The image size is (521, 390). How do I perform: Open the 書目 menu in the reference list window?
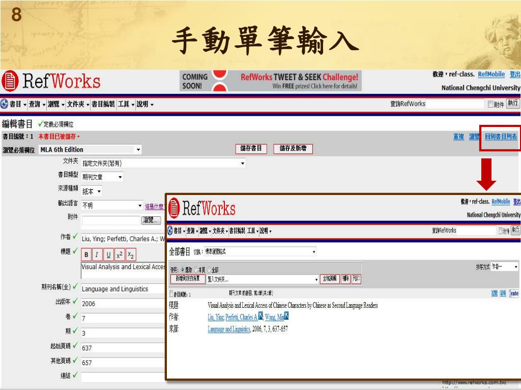(x=180, y=231)
